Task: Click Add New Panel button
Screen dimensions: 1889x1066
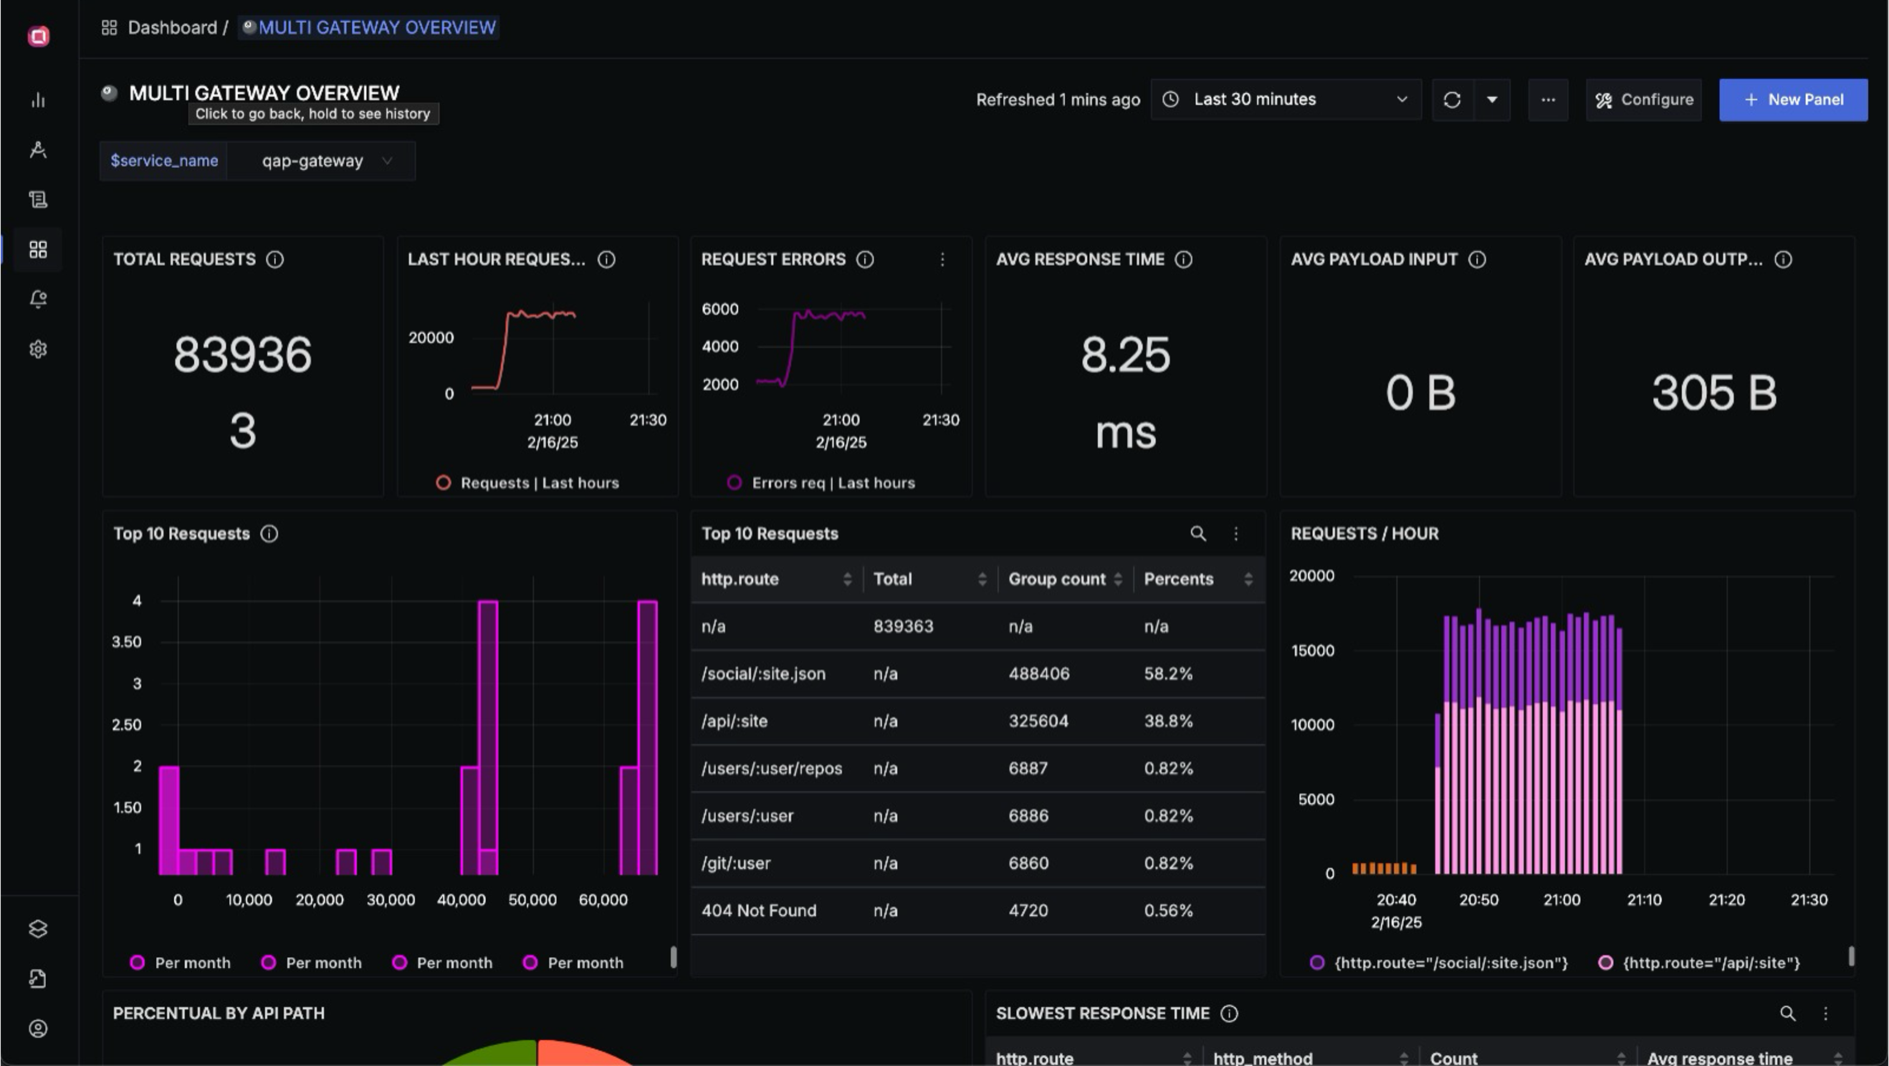Action: 1796,100
